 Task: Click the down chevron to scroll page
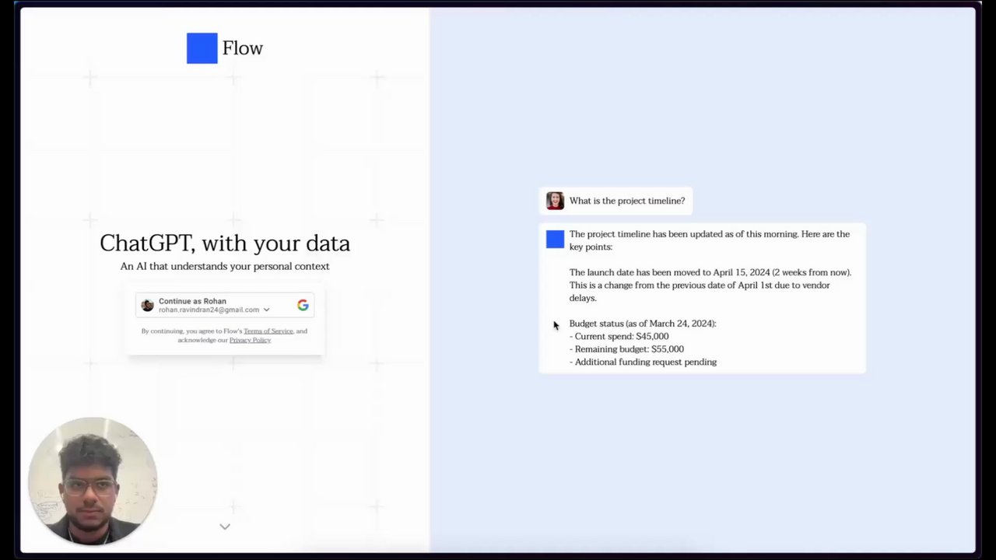(x=225, y=527)
